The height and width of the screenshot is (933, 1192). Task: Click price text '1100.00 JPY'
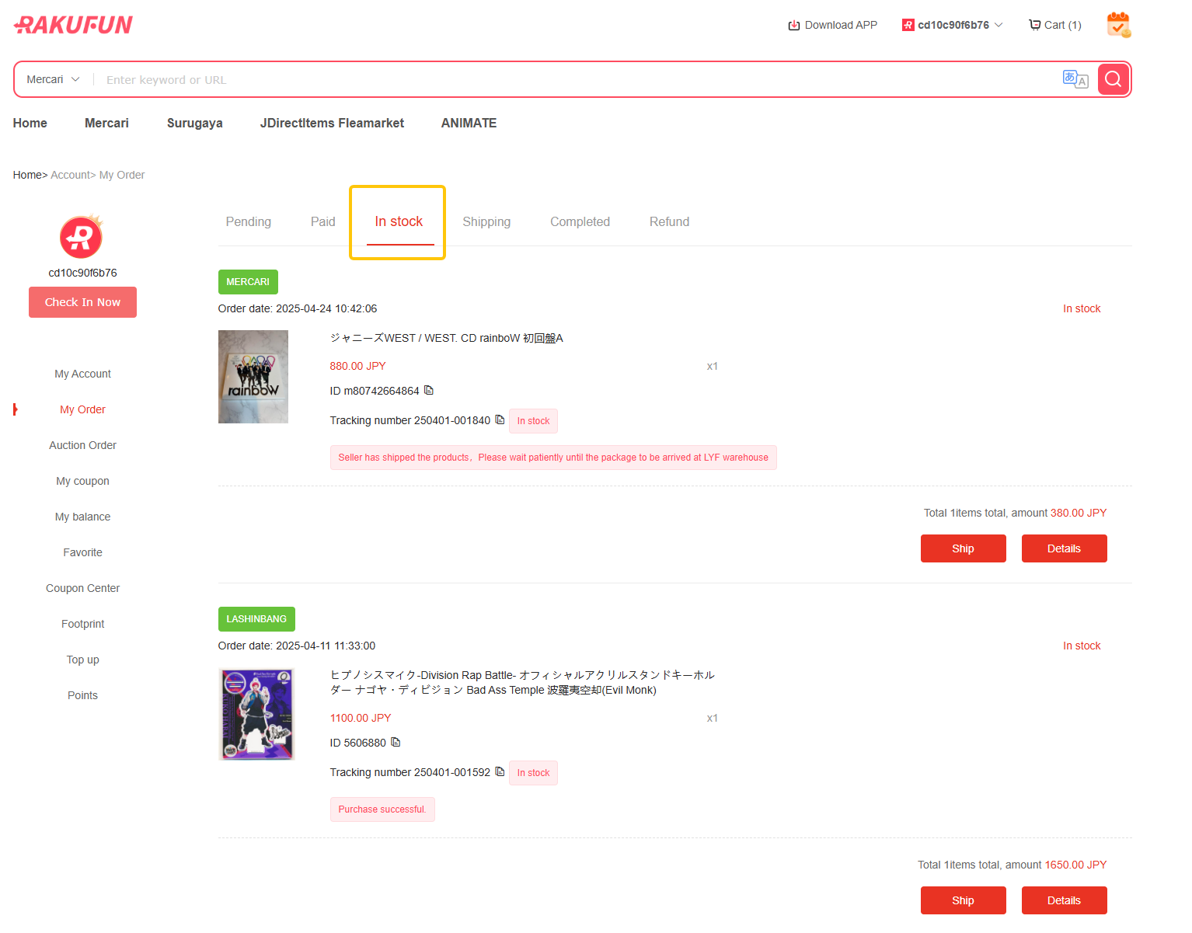(361, 718)
